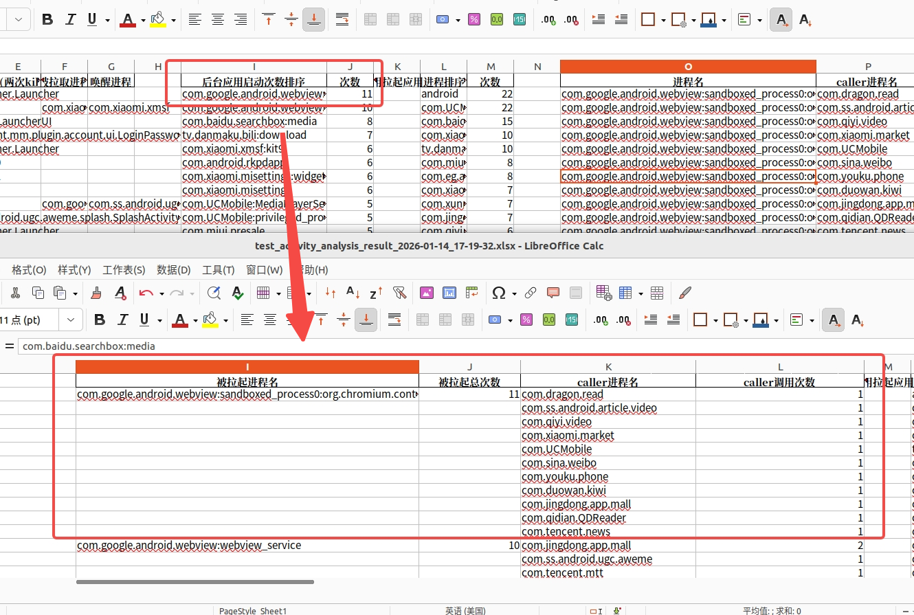Toggle Italic in the front Calc window
Image resolution: width=914 pixels, height=615 pixels.
coord(122,320)
